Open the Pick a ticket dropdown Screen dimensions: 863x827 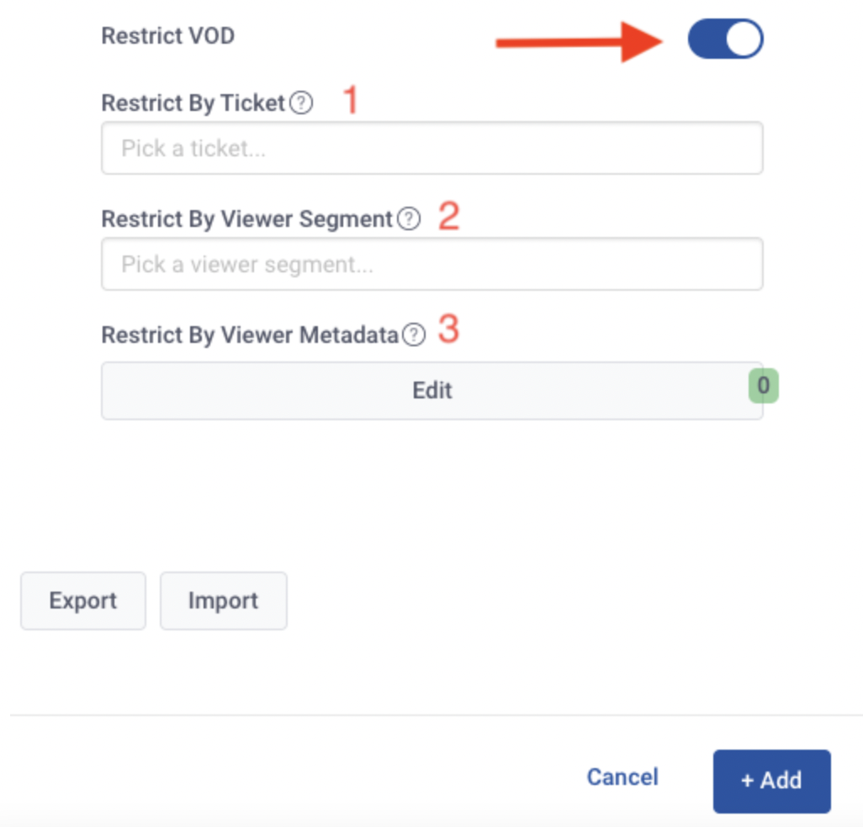pos(432,148)
